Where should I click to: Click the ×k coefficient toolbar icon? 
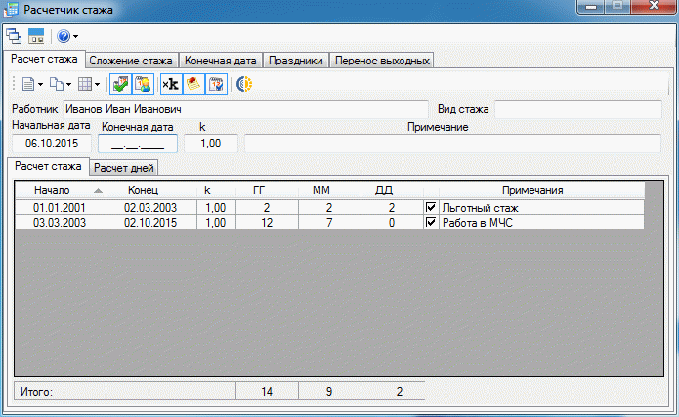(x=170, y=85)
